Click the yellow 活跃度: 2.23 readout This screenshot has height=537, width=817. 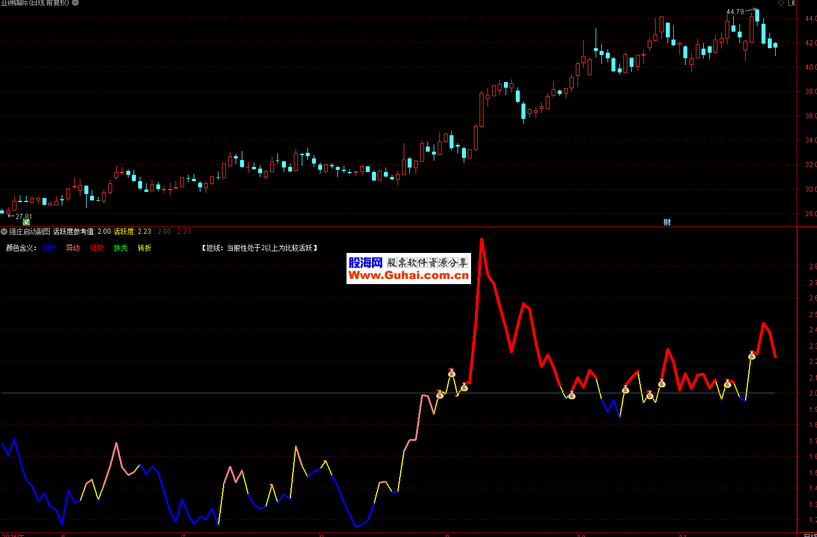(132, 231)
